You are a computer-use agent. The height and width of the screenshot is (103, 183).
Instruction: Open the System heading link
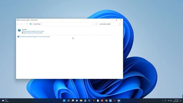(24, 29)
